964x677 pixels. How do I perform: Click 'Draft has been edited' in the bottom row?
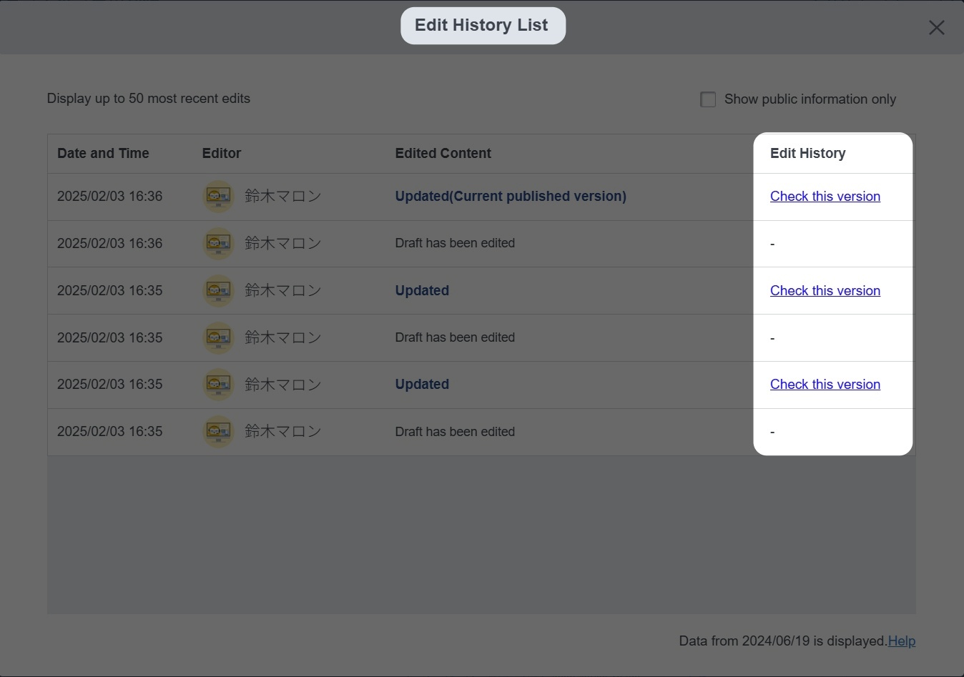click(x=455, y=432)
